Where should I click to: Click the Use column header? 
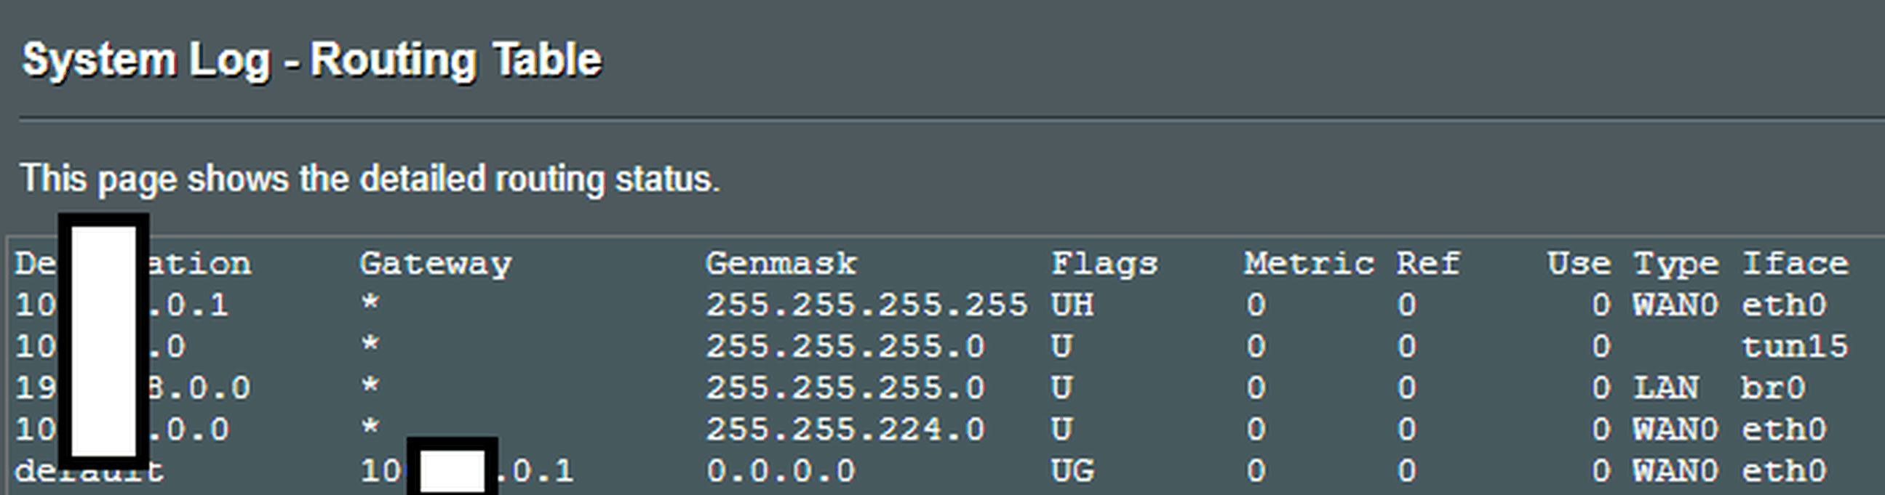[1579, 264]
